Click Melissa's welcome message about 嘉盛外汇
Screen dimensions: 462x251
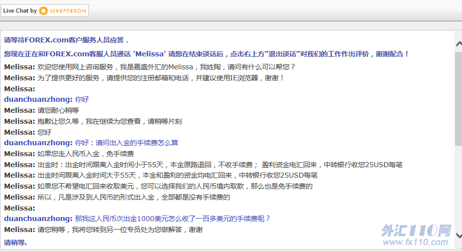click(x=149, y=67)
